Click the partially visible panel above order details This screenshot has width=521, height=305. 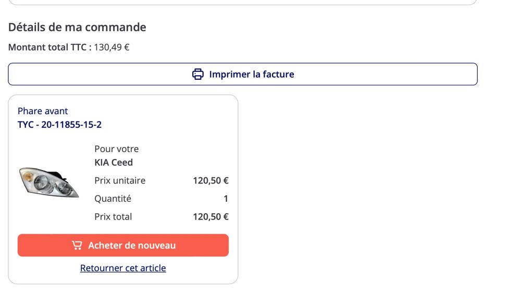coord(243,2)
